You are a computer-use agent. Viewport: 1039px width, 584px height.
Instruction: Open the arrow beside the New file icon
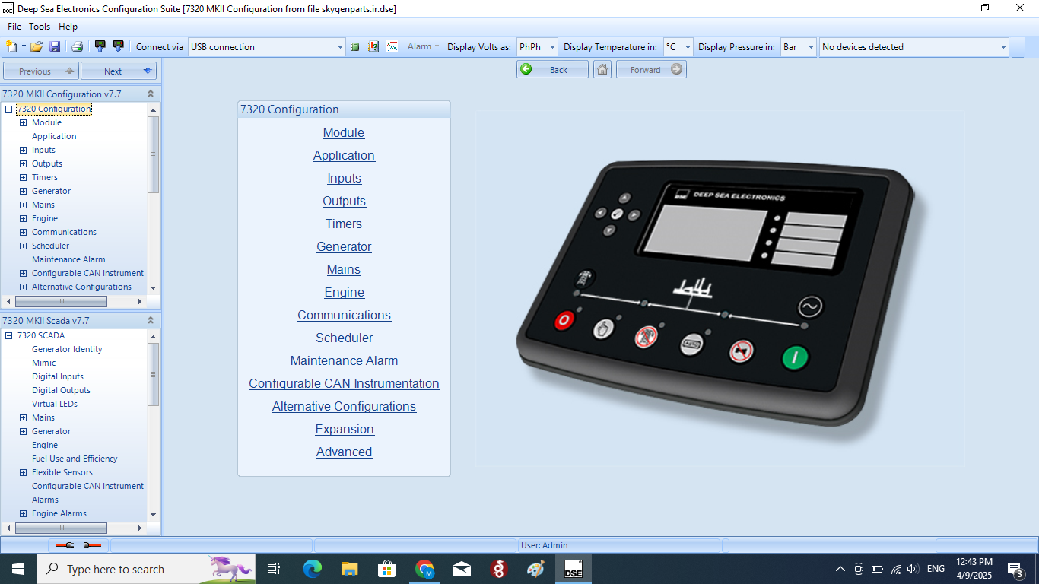(x=24, y=46)
